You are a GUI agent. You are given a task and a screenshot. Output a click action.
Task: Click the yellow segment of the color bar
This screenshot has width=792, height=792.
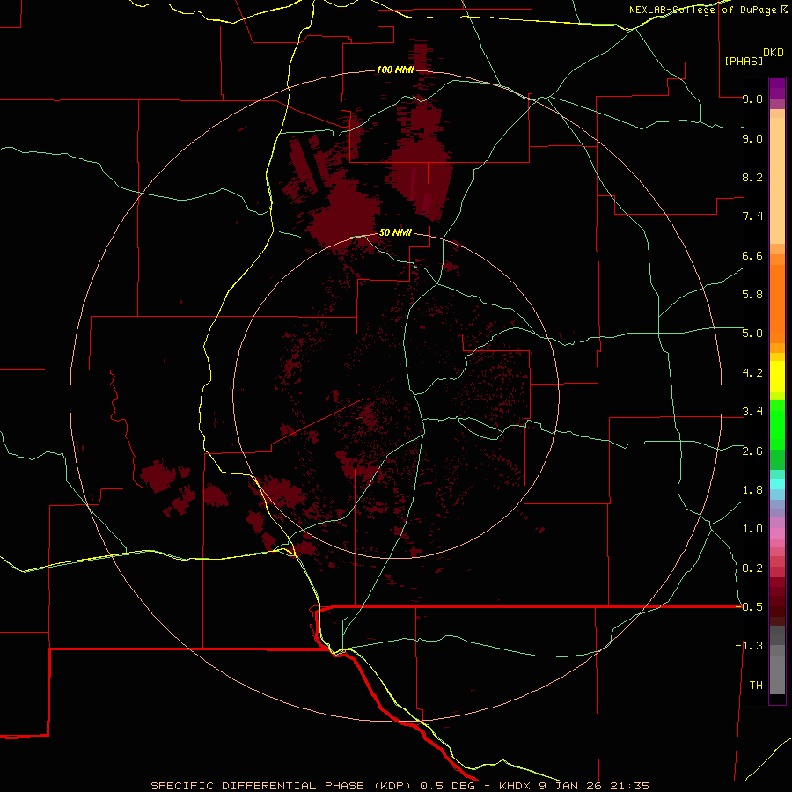click(x=777, y=377)
